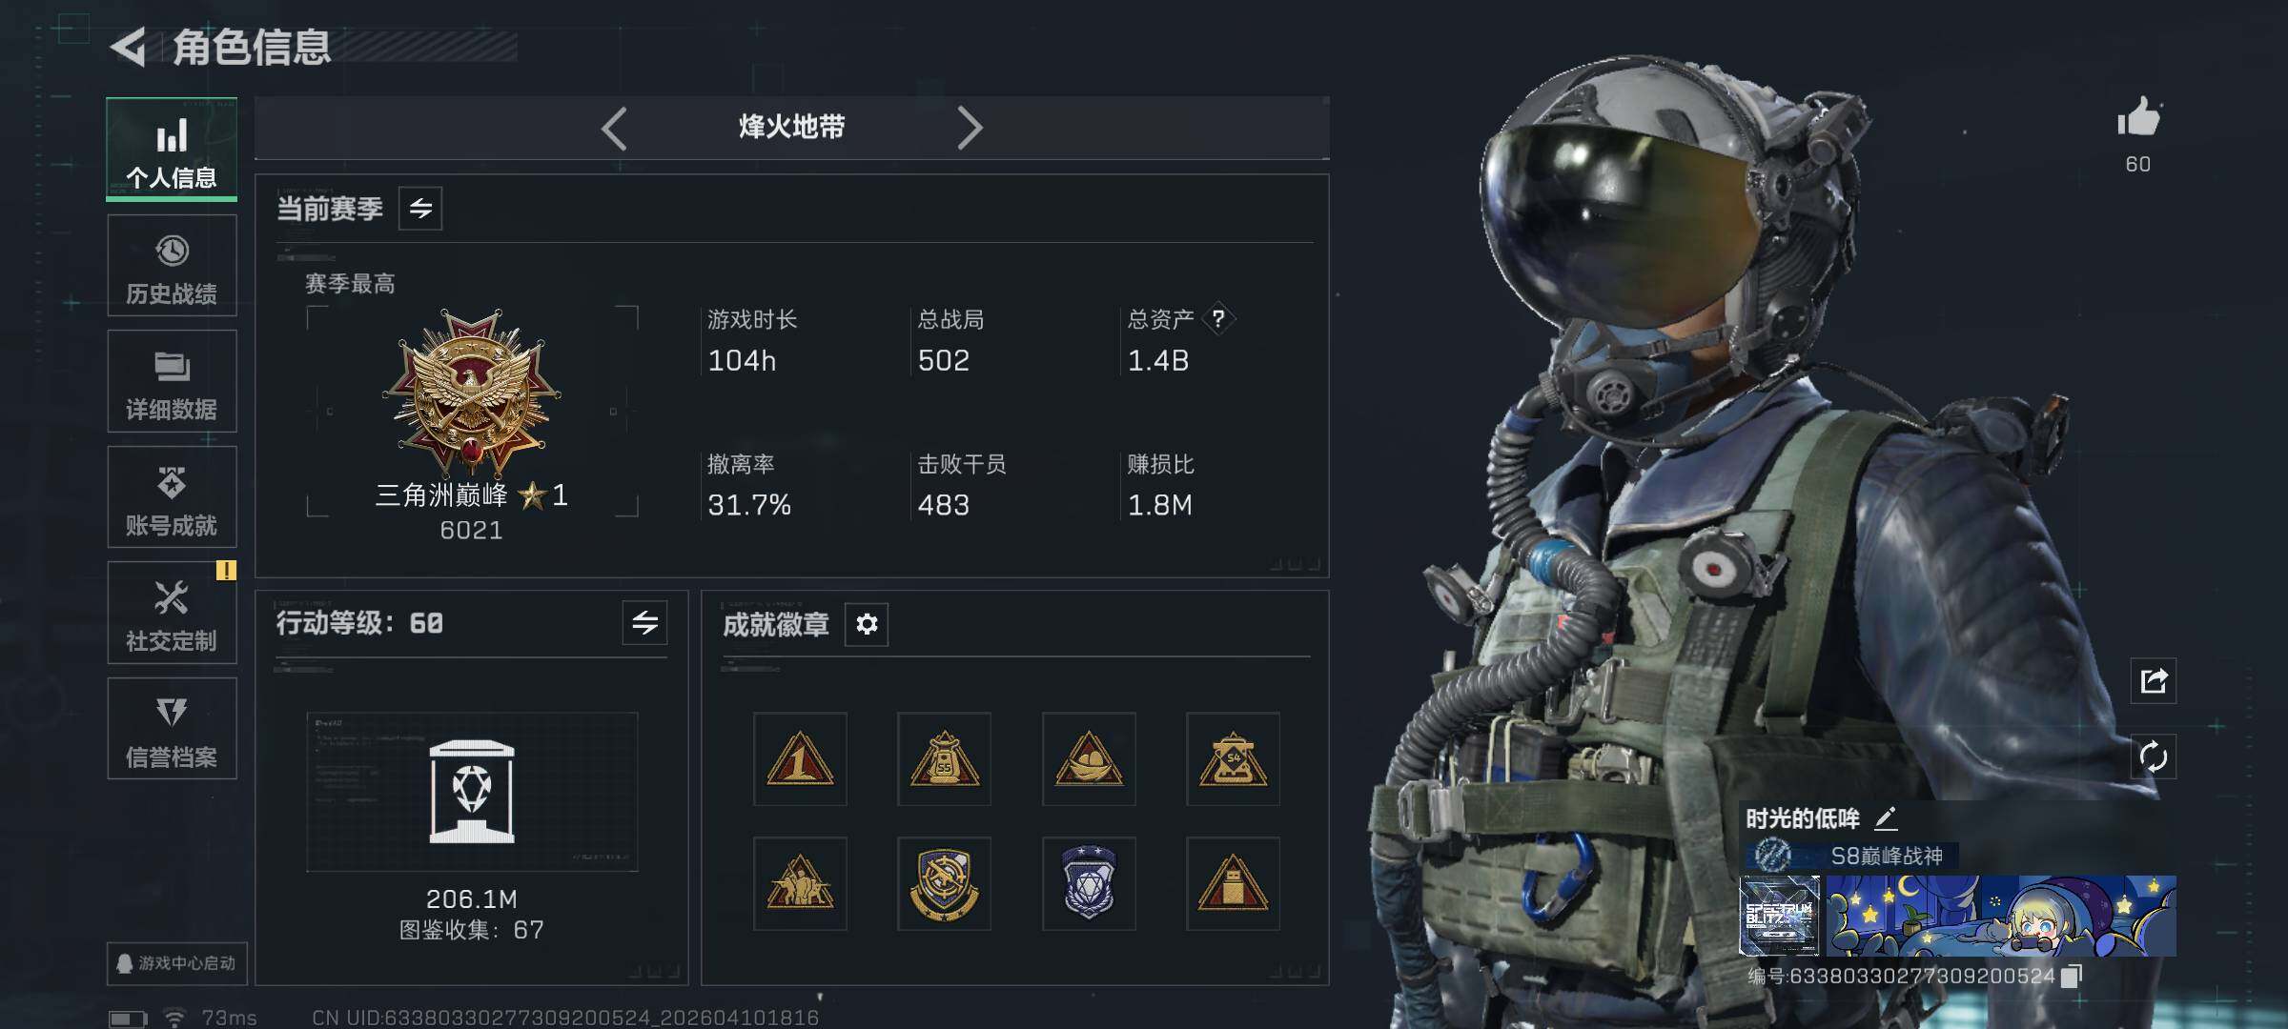The width and height of the screenshot is (2288, 1029).
Task: Toggle the 行动等级 swap button
Action: (x=645, y=623)
